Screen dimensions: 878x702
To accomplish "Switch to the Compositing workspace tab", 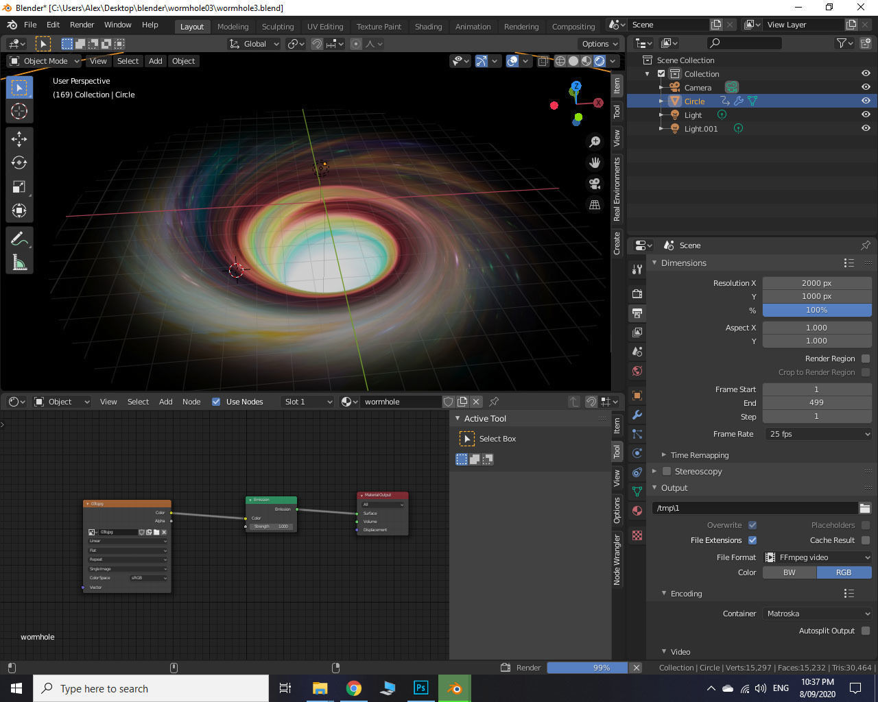I will click(573, 27).
